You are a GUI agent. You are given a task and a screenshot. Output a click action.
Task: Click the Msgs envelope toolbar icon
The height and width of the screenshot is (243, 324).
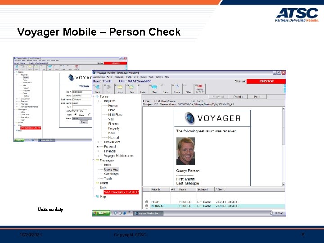pos(120,89)
